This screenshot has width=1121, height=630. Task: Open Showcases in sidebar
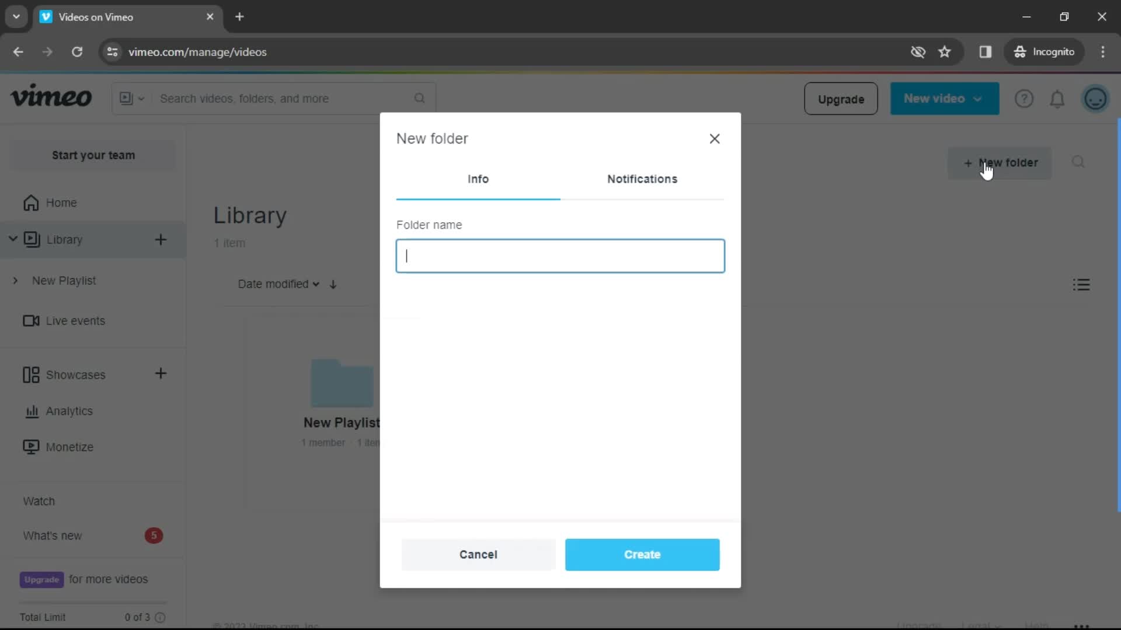pos(75,375)
